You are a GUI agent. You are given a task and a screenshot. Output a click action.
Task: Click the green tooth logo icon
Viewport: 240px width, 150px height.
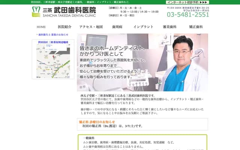(x=36, y=12)
